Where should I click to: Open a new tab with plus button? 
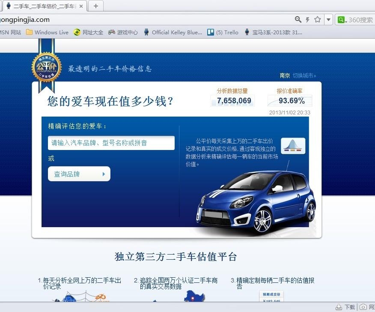(x=96, y=6)
